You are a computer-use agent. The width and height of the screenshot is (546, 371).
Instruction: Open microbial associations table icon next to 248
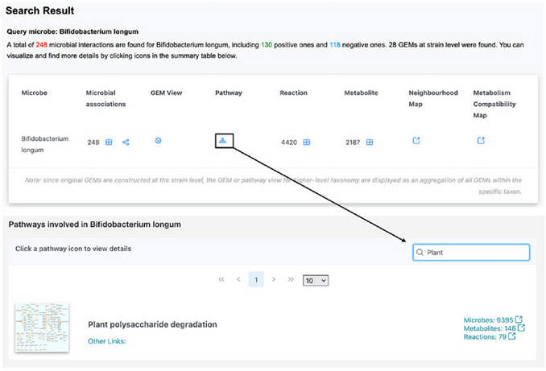[109, 142]
